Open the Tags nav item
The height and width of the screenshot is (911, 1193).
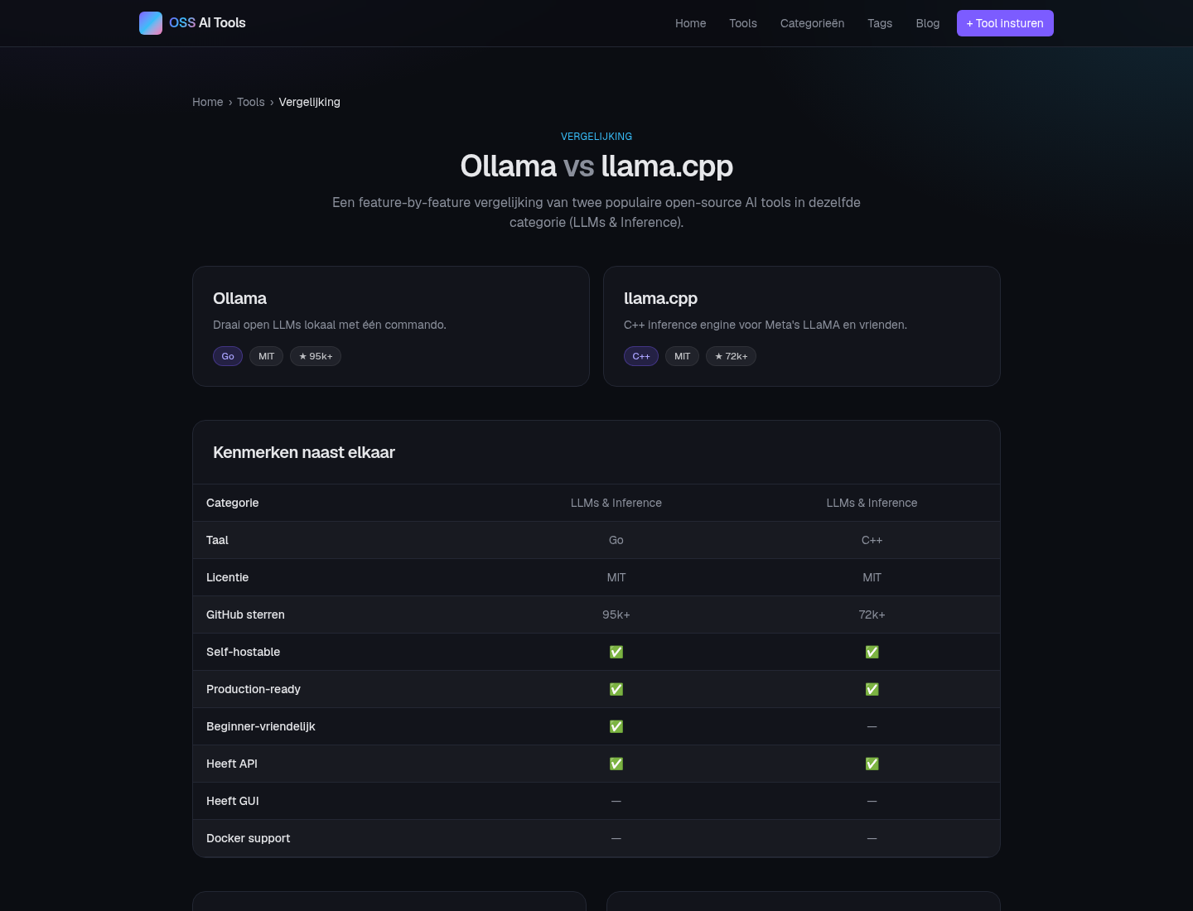point(880,23)
